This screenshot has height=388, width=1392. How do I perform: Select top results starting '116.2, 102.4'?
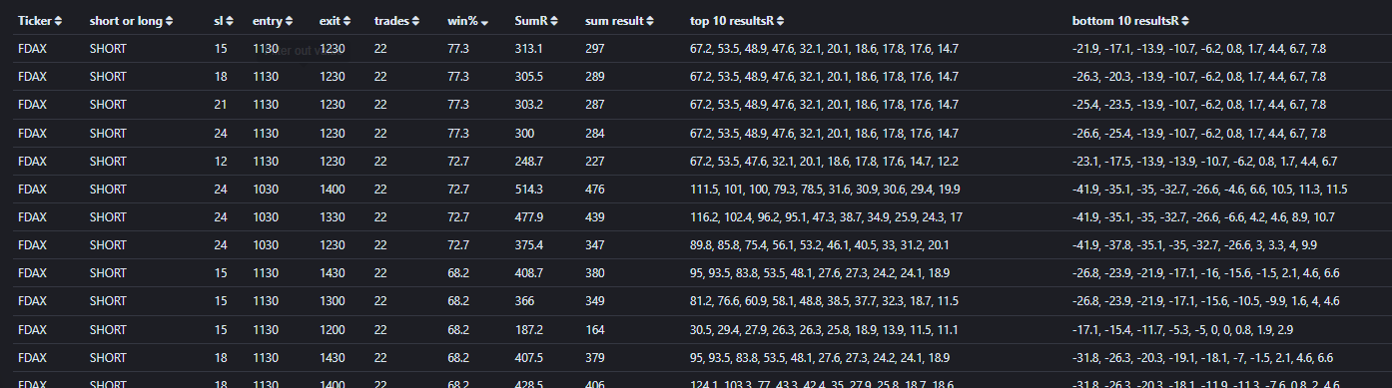pos(827,216)
